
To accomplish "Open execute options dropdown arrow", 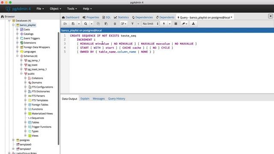I will [170, 24].
